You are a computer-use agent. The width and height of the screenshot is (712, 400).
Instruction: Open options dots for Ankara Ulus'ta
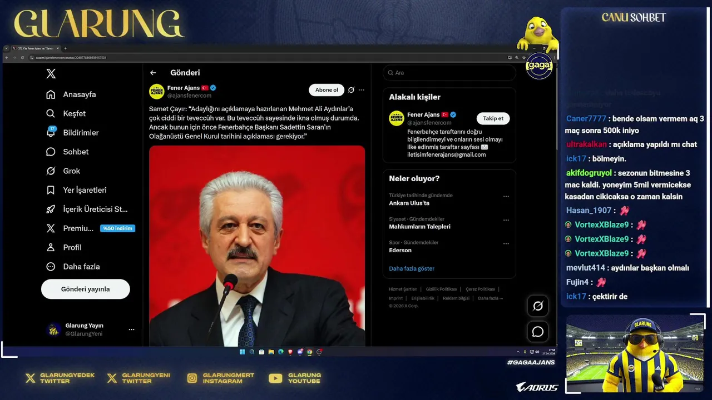pos(506,196)
